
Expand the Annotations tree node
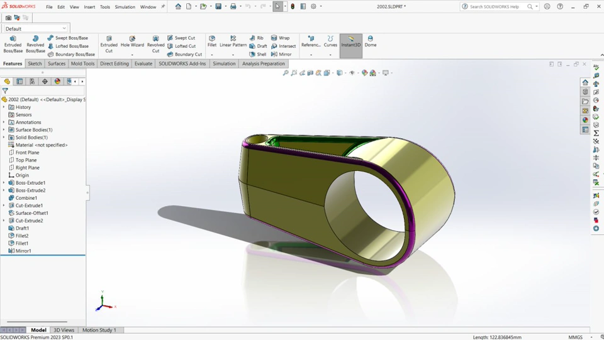click(x=4, y=122)
